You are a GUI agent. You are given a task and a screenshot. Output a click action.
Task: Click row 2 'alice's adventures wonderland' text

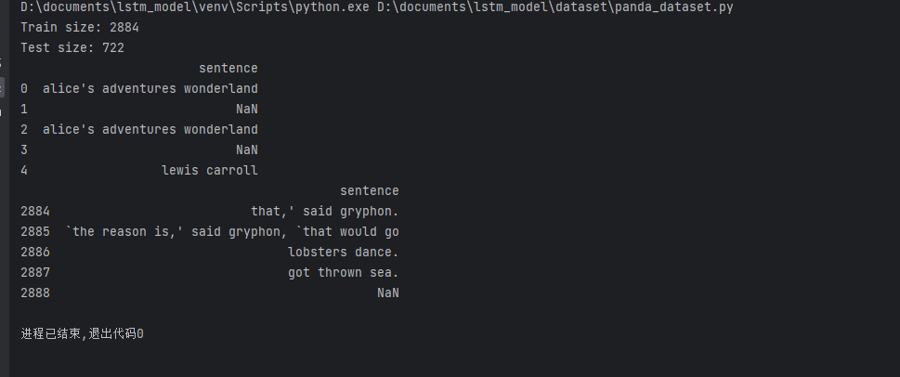[150, 130]
